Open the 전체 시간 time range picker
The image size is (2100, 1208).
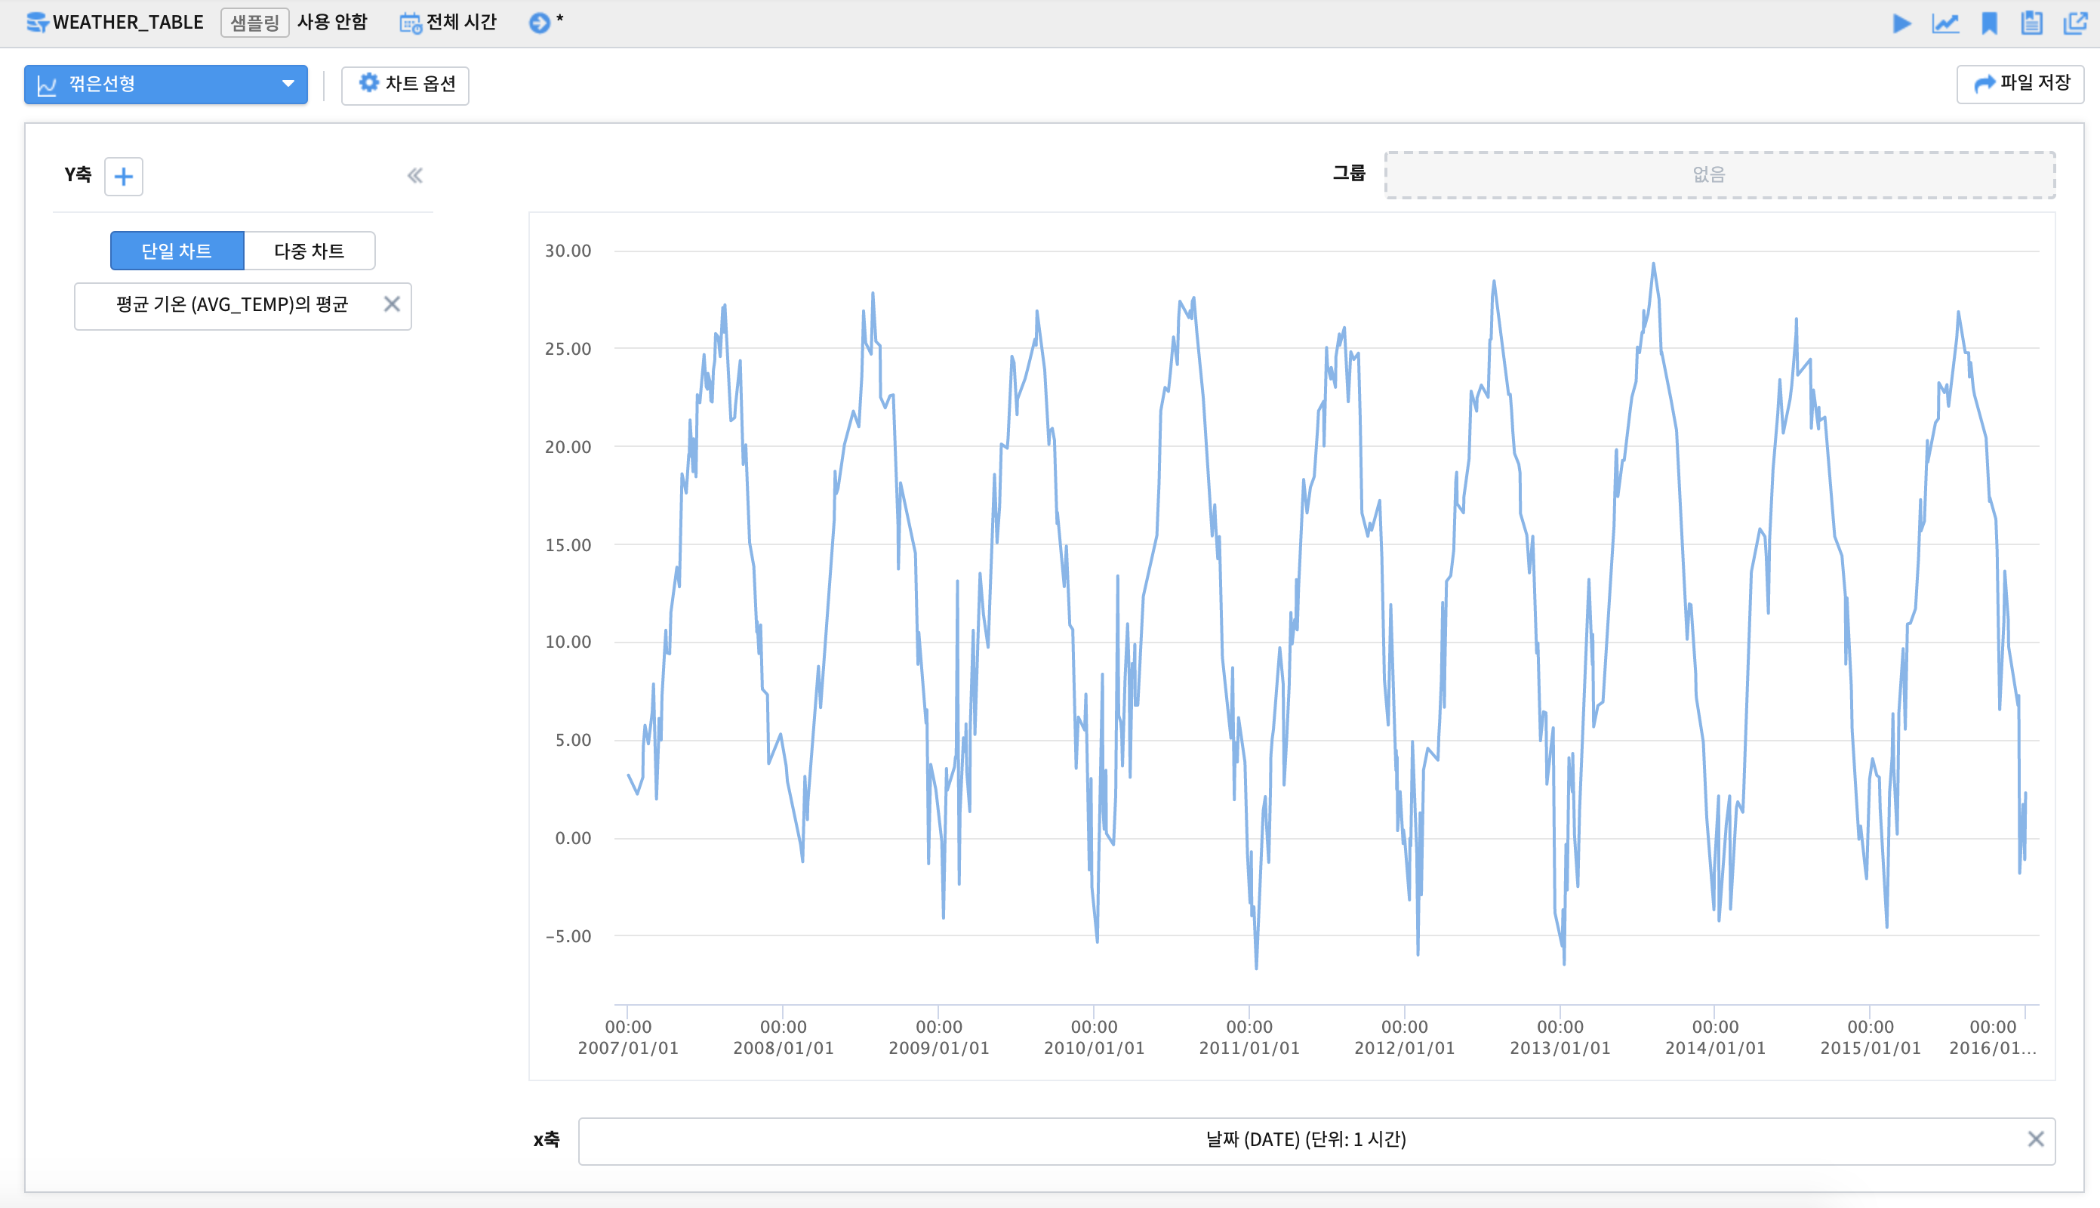[448, 23]
